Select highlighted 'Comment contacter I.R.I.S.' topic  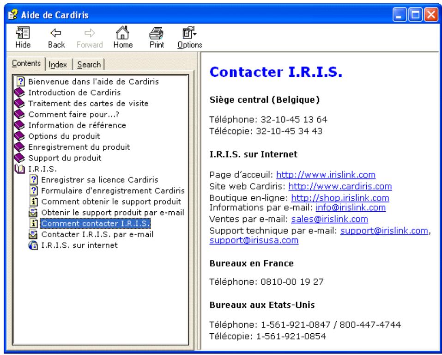click(x=95, y=224)
